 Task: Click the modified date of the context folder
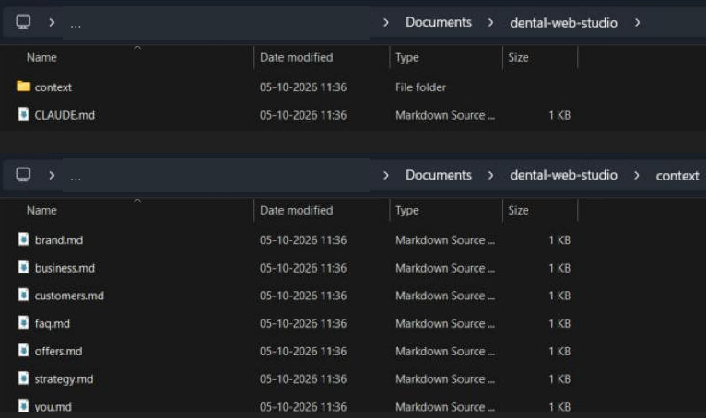coord(303,87)
